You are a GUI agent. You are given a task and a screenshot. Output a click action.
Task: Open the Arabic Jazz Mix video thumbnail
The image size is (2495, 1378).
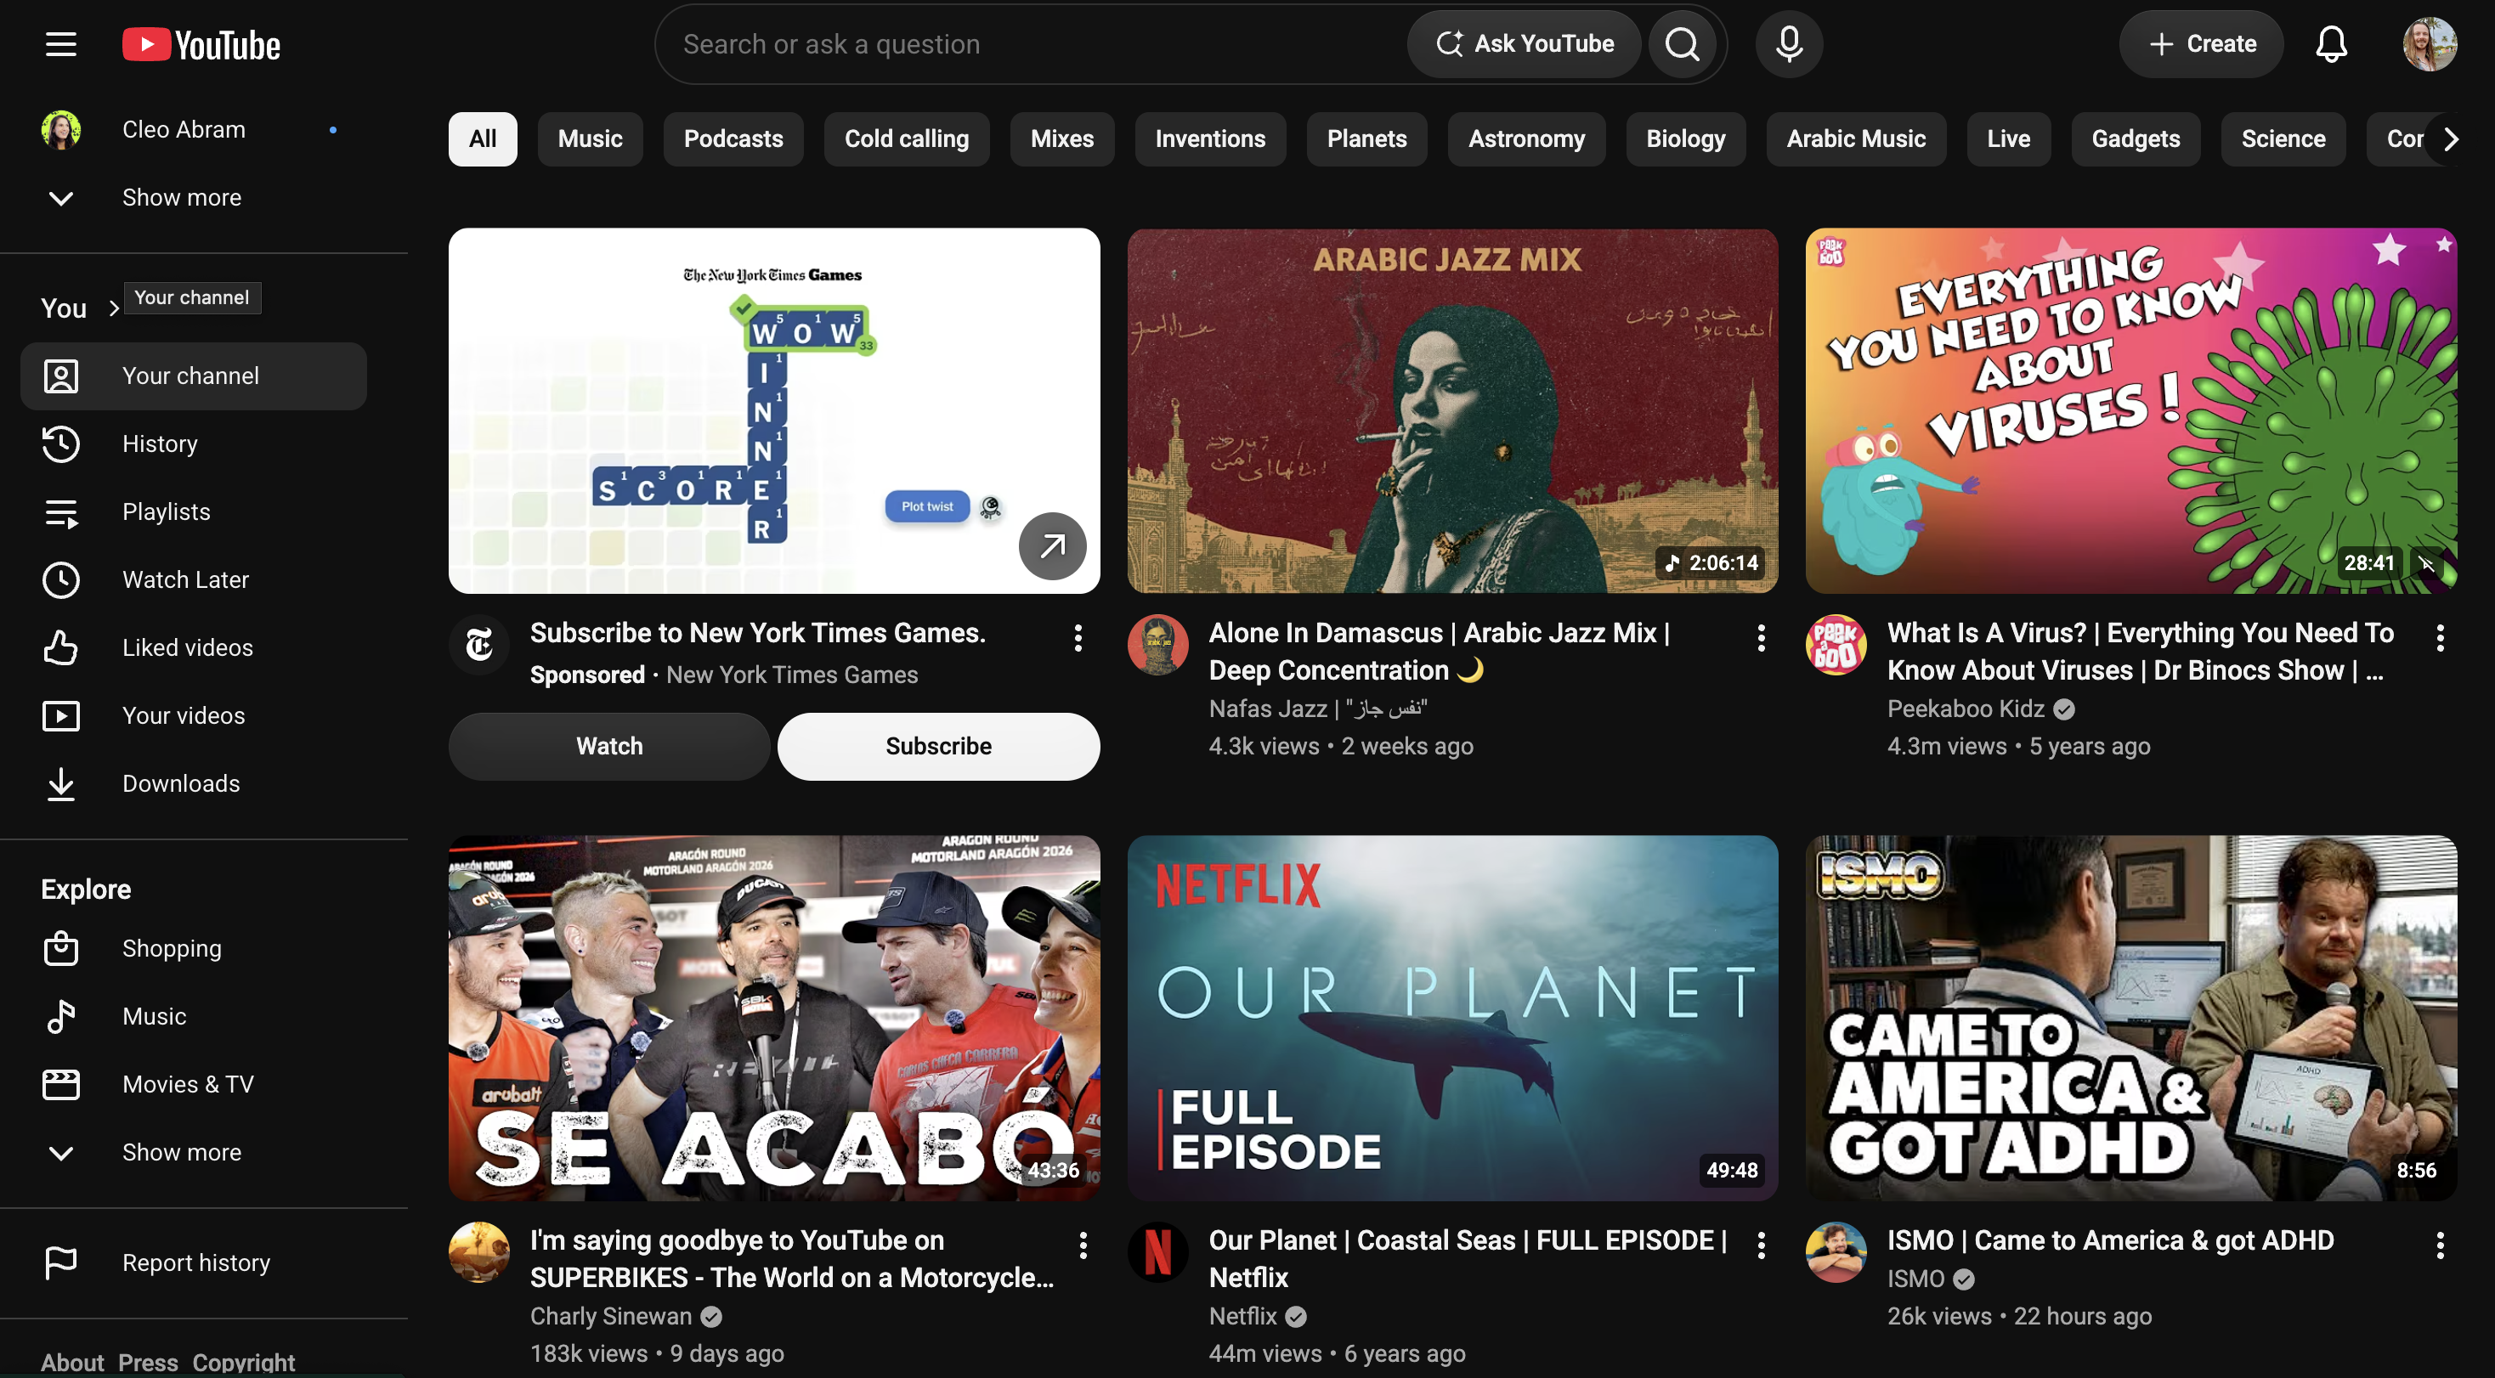tap(1451, 410)
